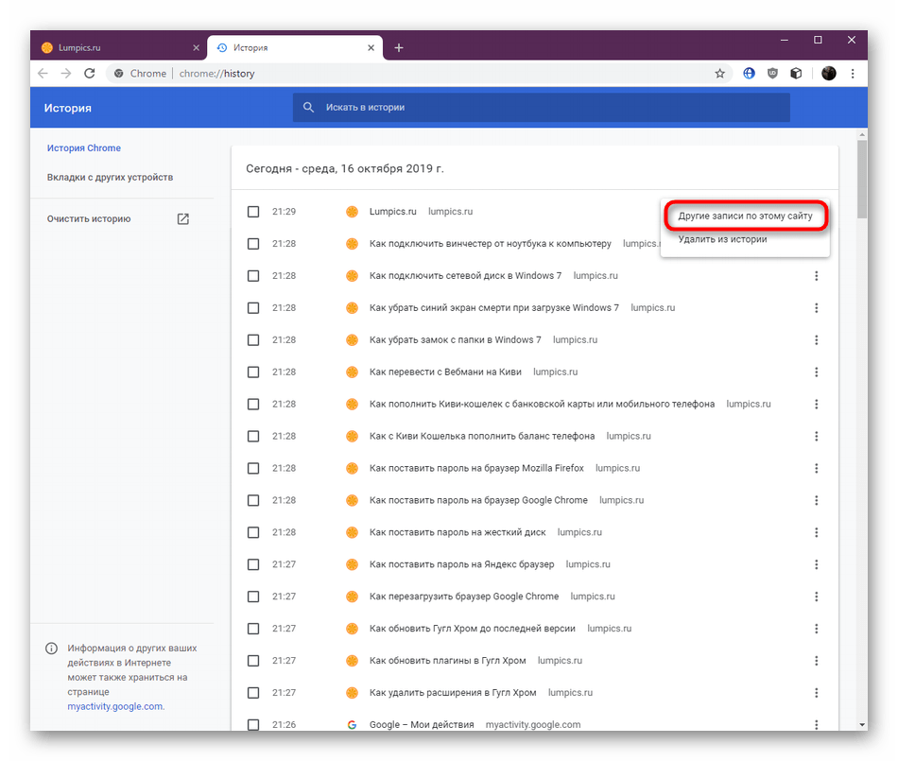
Task: Open История Chrome in the sidebar
Action: 83,147
